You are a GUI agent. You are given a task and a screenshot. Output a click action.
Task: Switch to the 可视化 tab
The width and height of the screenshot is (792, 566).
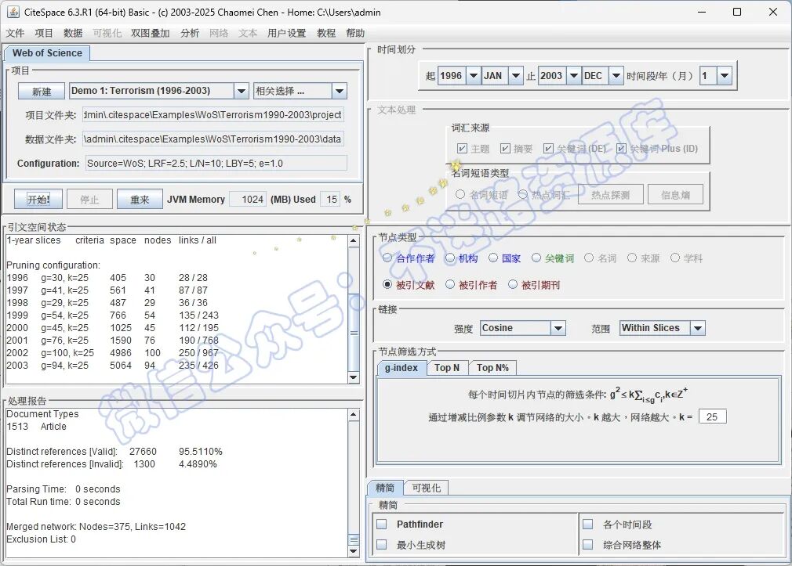coord(426,488)
